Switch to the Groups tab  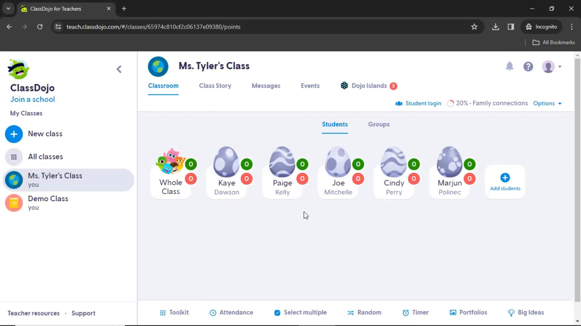pyautogui.click(x=379, y=124)
